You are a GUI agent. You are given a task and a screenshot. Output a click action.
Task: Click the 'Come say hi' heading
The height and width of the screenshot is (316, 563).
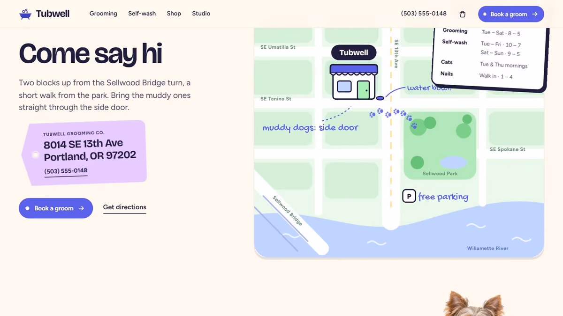point(90,53)
